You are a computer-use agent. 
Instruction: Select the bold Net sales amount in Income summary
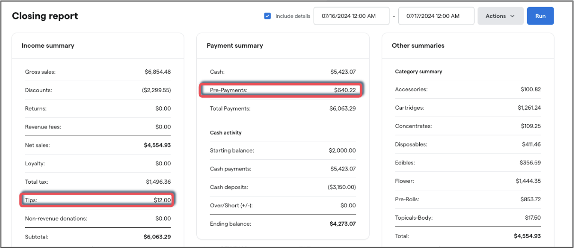pos(157,145)
